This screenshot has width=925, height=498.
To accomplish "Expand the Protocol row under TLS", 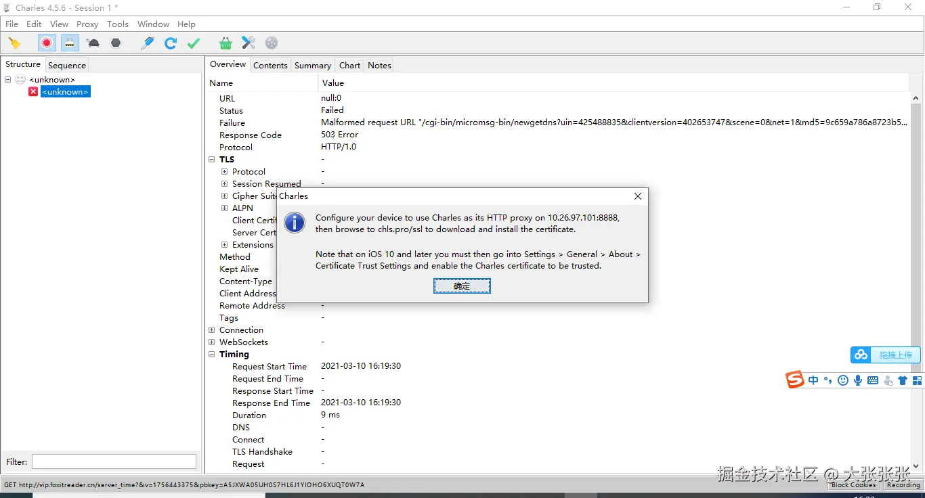I will click(x=224, y=172).
